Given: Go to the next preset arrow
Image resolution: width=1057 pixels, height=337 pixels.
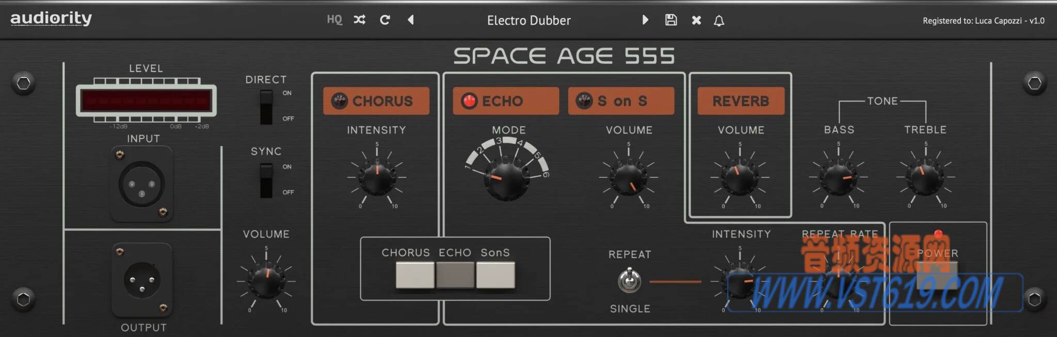Looking at the screenshot, I should pos(645,20).
